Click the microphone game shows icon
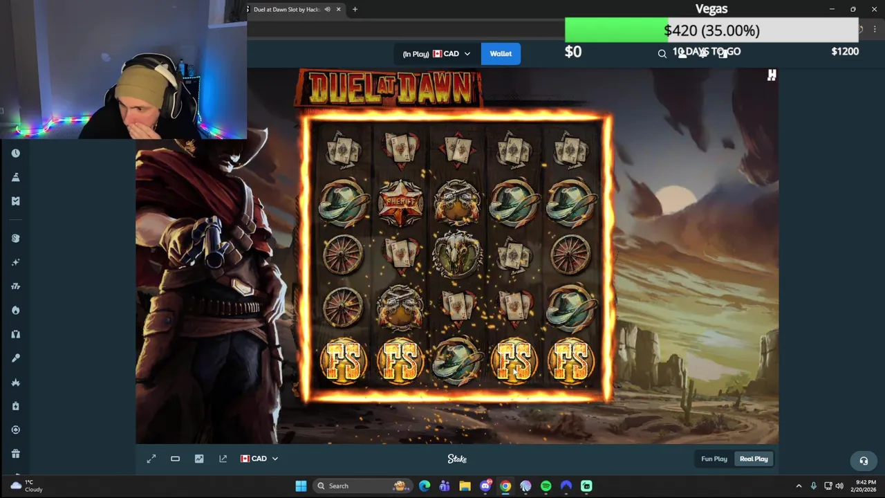885x498 pixels. [x=15, y=358]
